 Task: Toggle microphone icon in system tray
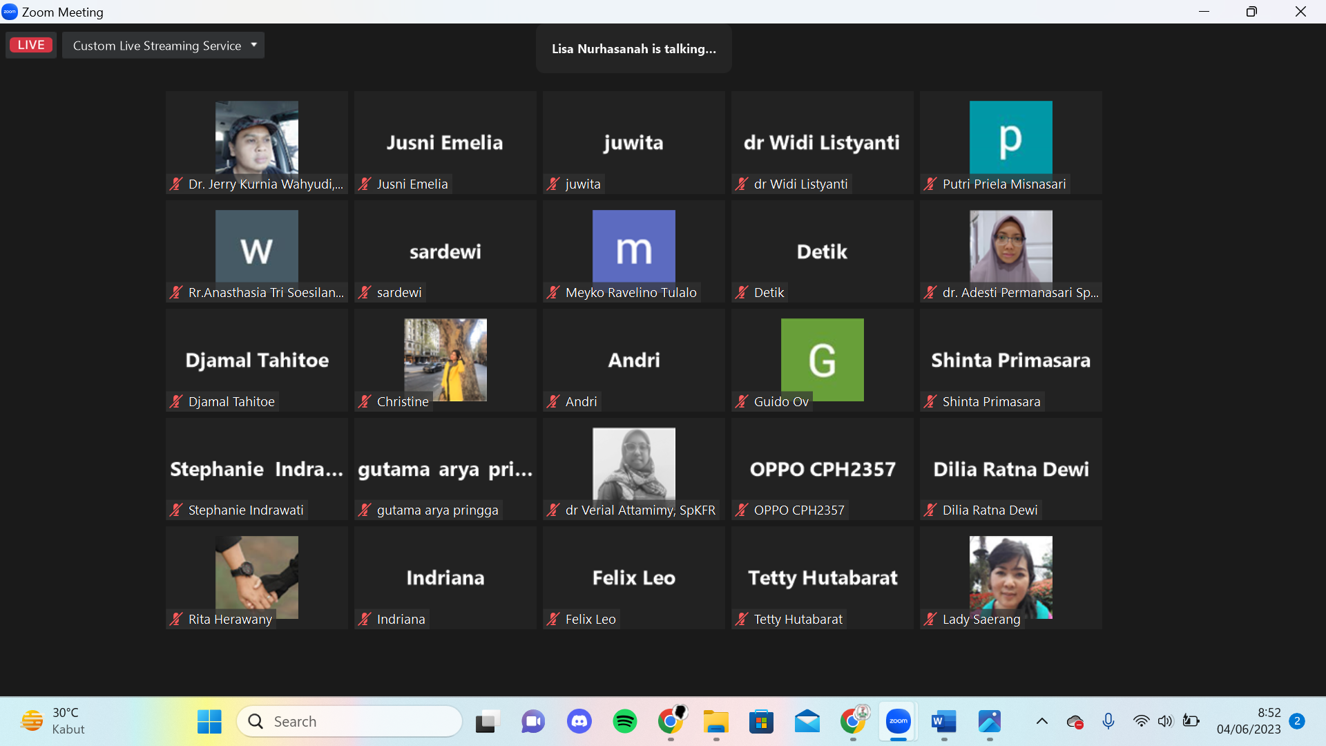[1108, 721]
